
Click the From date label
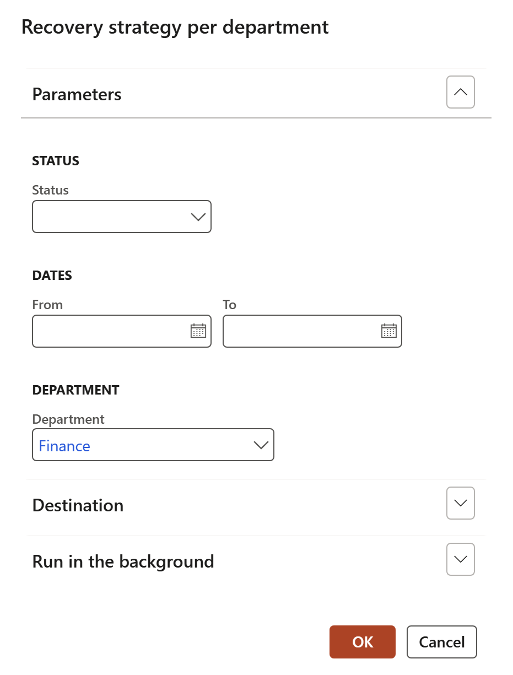[x=47, y=305]
